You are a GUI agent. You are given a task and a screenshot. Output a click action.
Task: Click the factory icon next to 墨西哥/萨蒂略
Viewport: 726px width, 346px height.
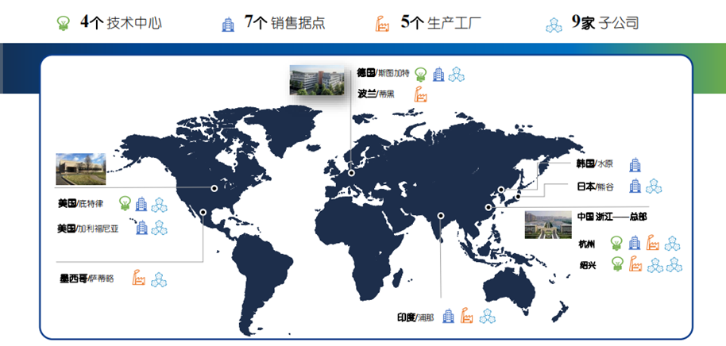point(139,279)
